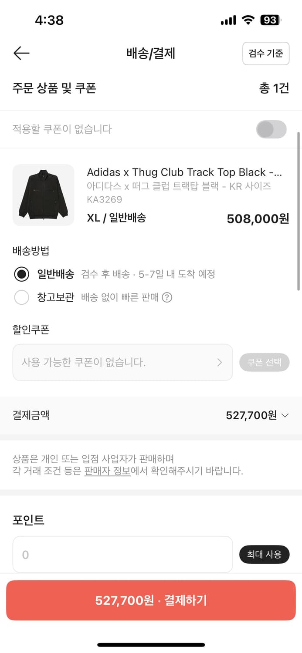
Task: Tap 최대 사용 to use maximum points
Action: [x=264, y=554]
